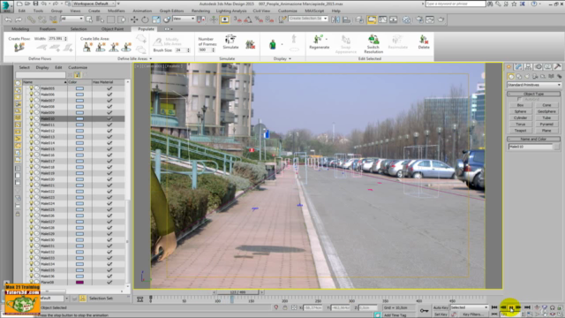
Task: Open the Animation menu
Action: coord(142,11)
